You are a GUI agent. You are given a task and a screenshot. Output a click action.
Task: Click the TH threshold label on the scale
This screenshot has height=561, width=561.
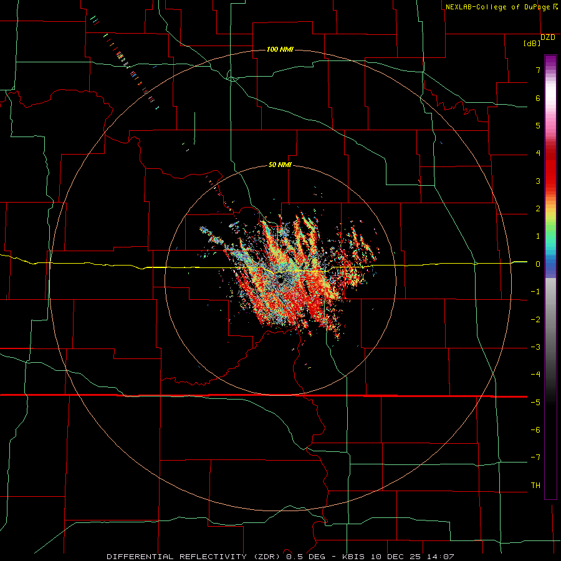[535, 485]
